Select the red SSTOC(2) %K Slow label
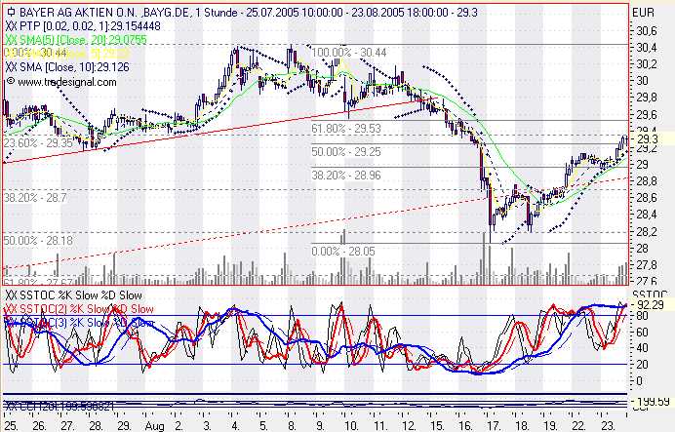The width and height of the screenshot is (675, 432). pos(79,309)
